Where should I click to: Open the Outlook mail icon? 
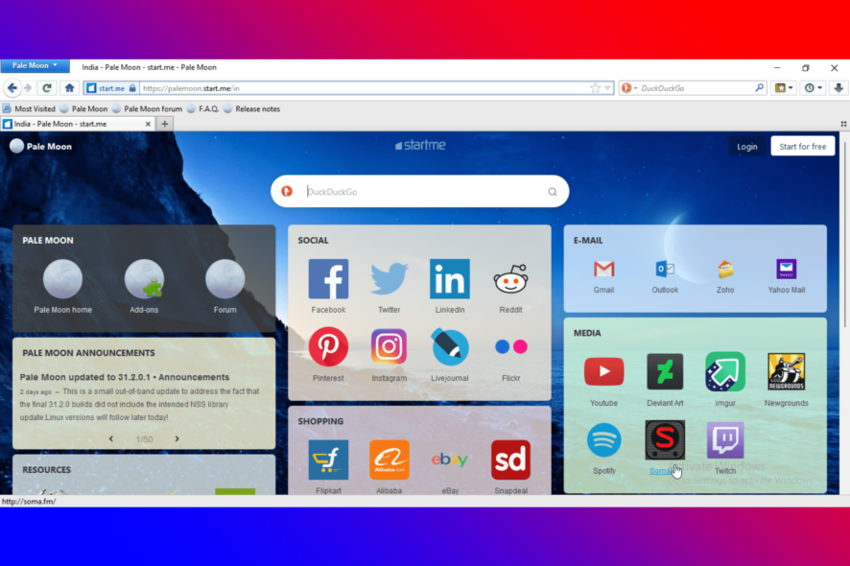click(665, 269)
